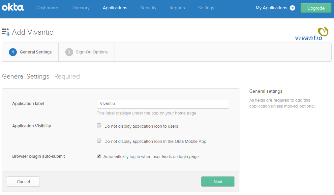Click the Okta logo
Viewport: 334px width, 195px height.
click(13, 7)
